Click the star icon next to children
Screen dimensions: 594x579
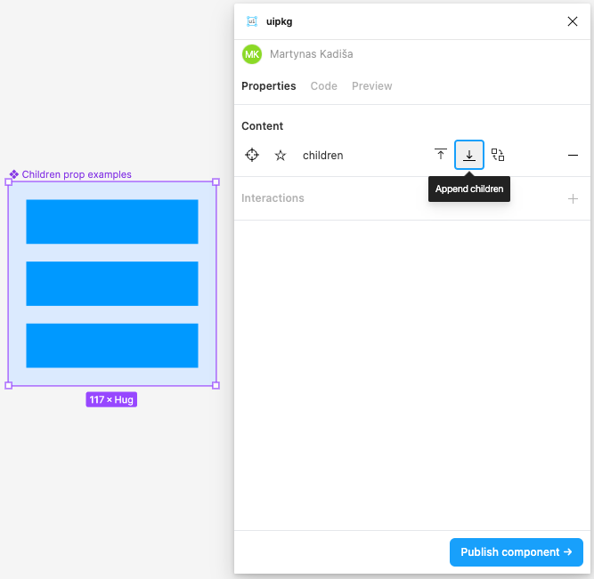tap(281, 155)
